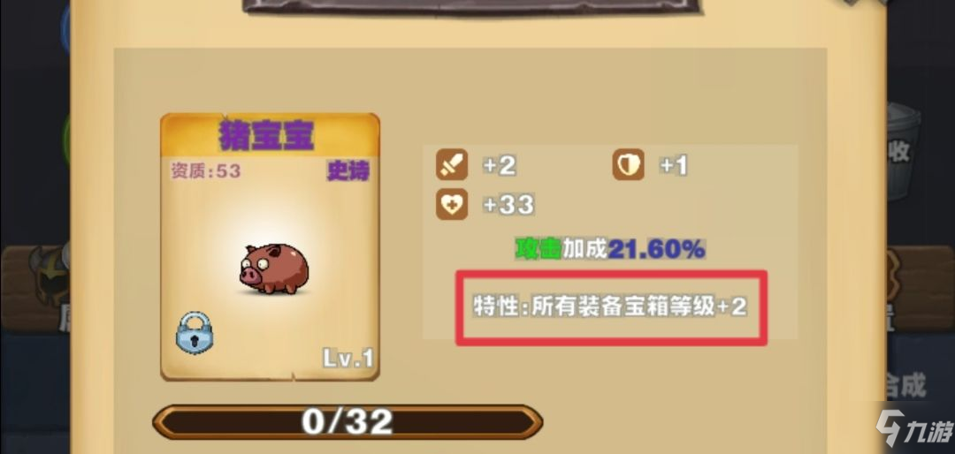The height and width of the screenshot is (454, 955).
Task: Click the 攻击加成 21.60% bonus text
Action: [x=610, y=249]
